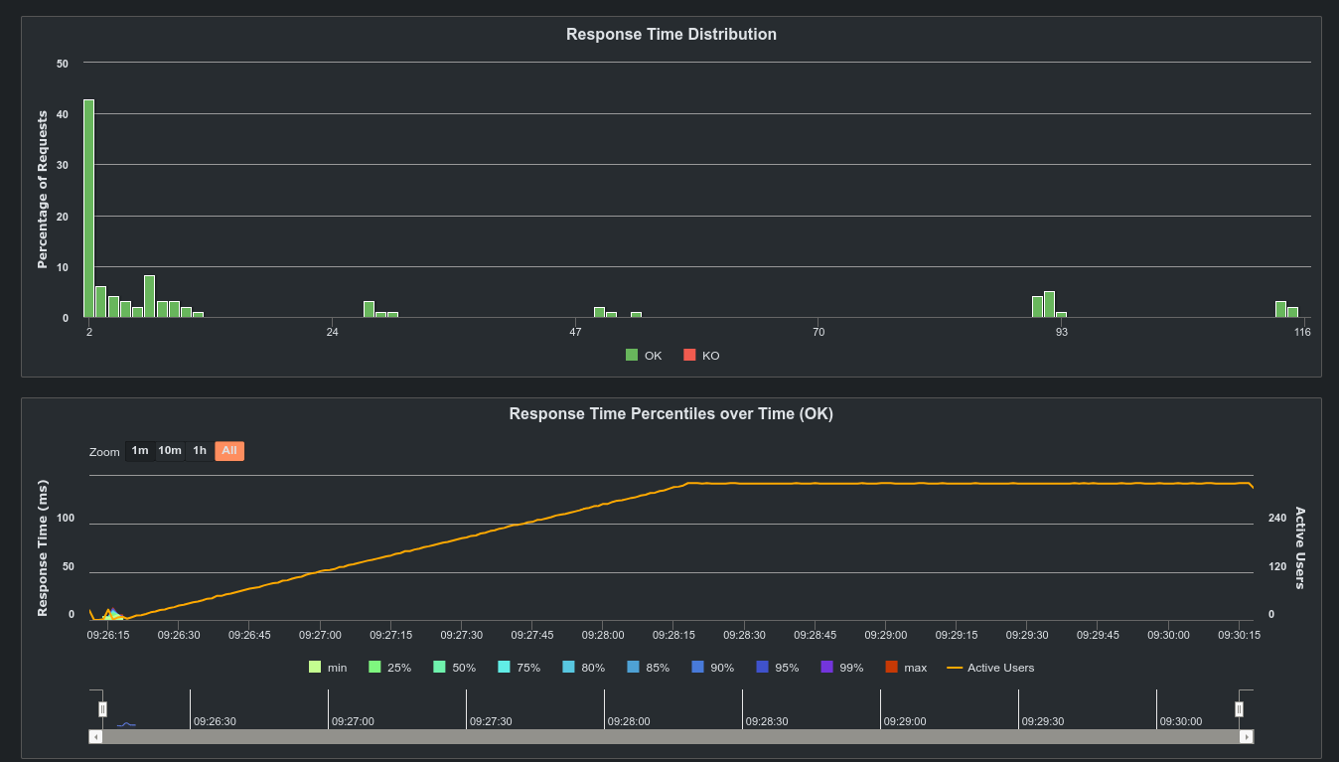Click the tallest bar at 2 ms
This screenshot has width=1339, height=762.
pyautogui.click(x=89, y=209)
